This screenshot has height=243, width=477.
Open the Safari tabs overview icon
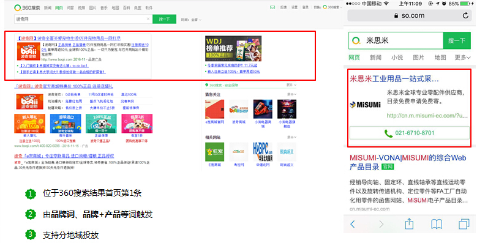[464, 224]
